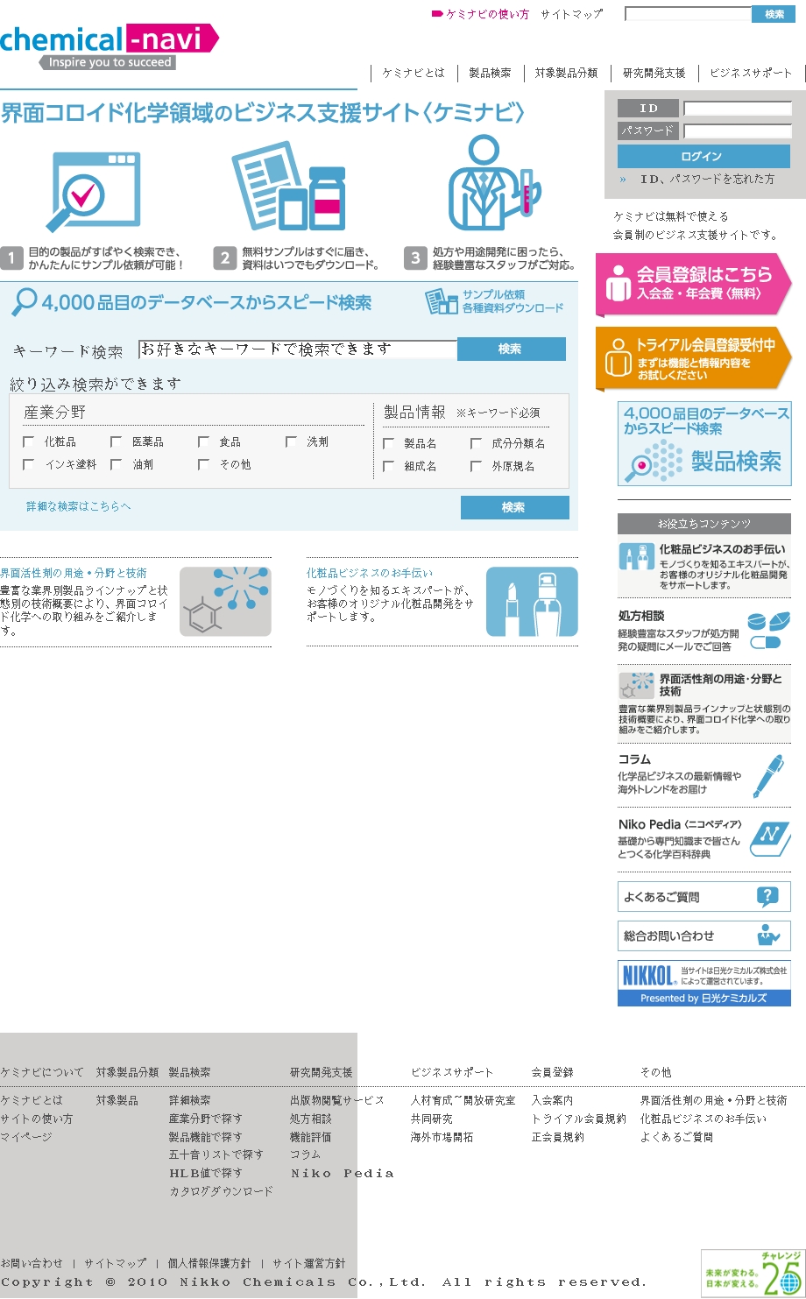Open サンプル依頼 各種資料ダウンロード icon link

click(495, 301)
